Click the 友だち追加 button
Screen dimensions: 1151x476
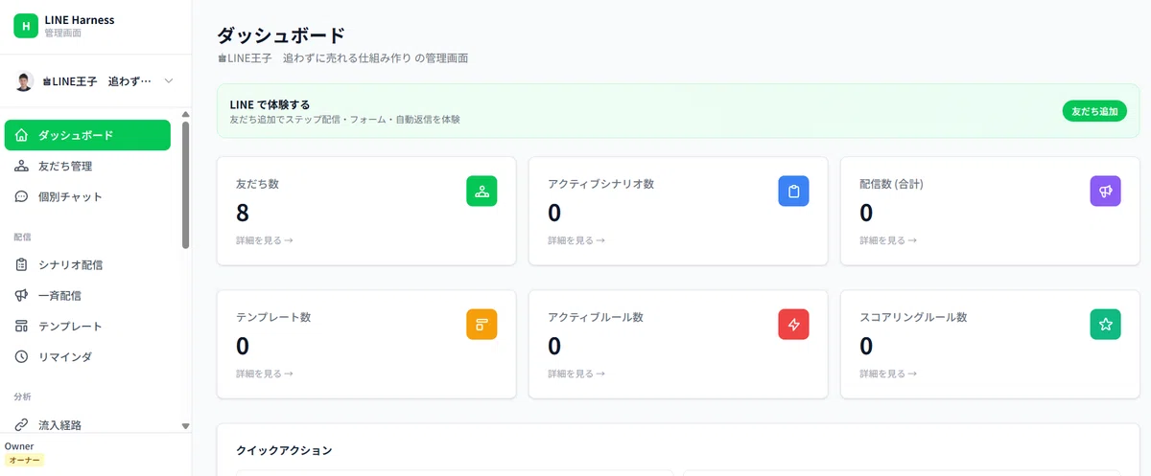1094,111
